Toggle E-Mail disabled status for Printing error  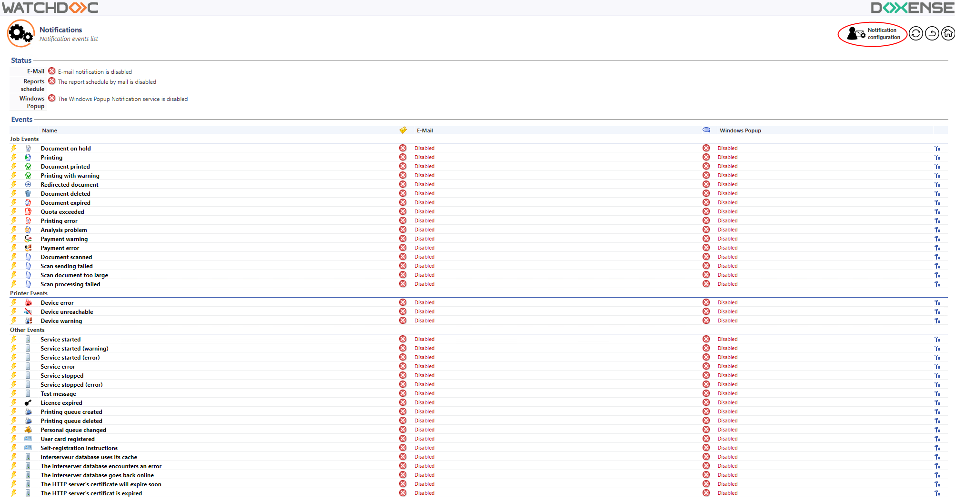[x=403, y=221]
